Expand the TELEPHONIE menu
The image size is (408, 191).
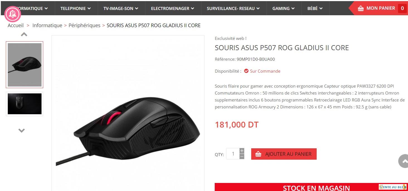[x=76, y=8]
